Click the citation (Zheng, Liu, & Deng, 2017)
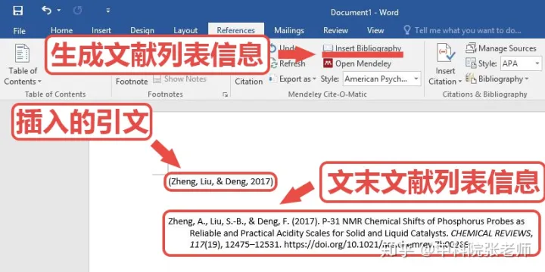 221,181
